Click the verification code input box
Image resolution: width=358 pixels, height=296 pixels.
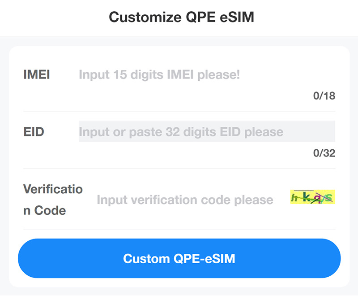tap(188, 200)
